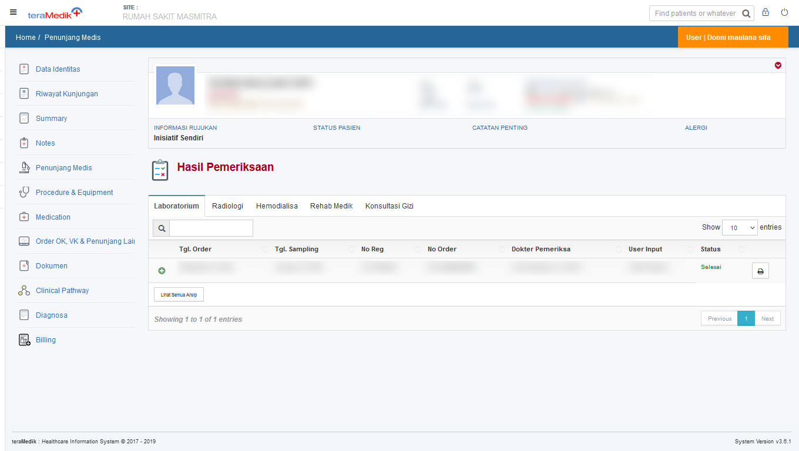Click the Dokumen sidebar icon

tap(24, 266)
